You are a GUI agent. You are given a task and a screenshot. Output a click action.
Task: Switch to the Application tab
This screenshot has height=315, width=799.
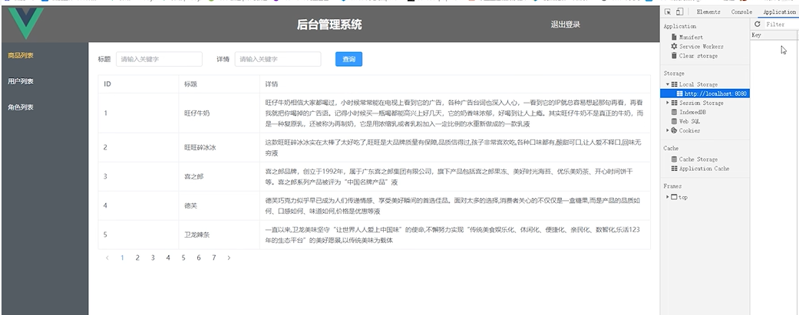pos(780,11)
